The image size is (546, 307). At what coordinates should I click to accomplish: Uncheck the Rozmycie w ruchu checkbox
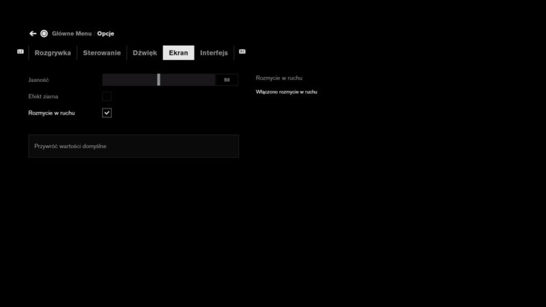pyautogui.click(x=106, y=113)
